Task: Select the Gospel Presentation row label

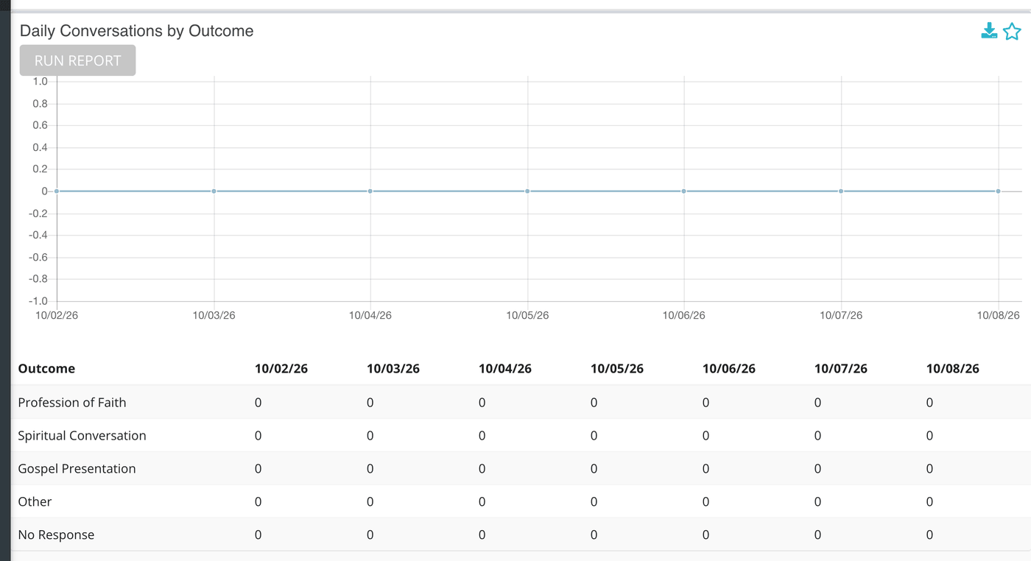Action: pyautogui.click(x=77, y=469)
